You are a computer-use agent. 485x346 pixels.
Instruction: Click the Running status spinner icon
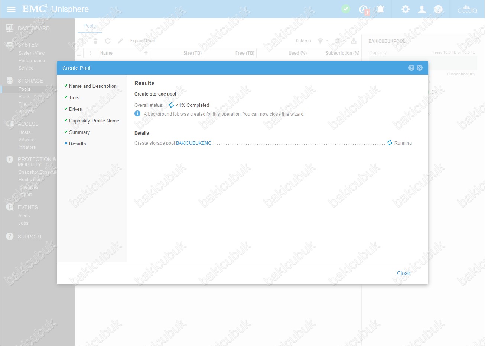click(x=390, y=143)
